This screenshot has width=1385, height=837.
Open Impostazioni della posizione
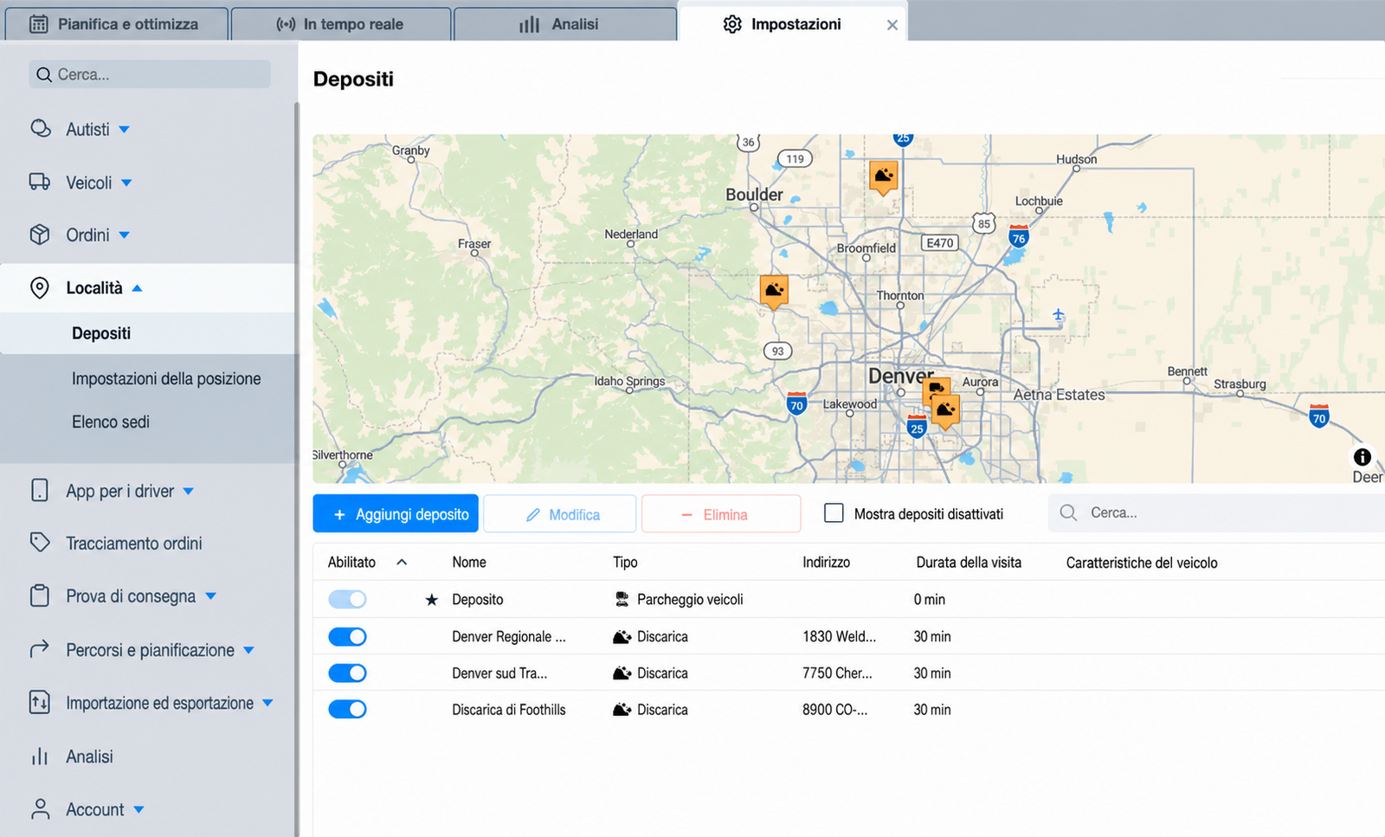pyautogui.click(x=166, y=378)
